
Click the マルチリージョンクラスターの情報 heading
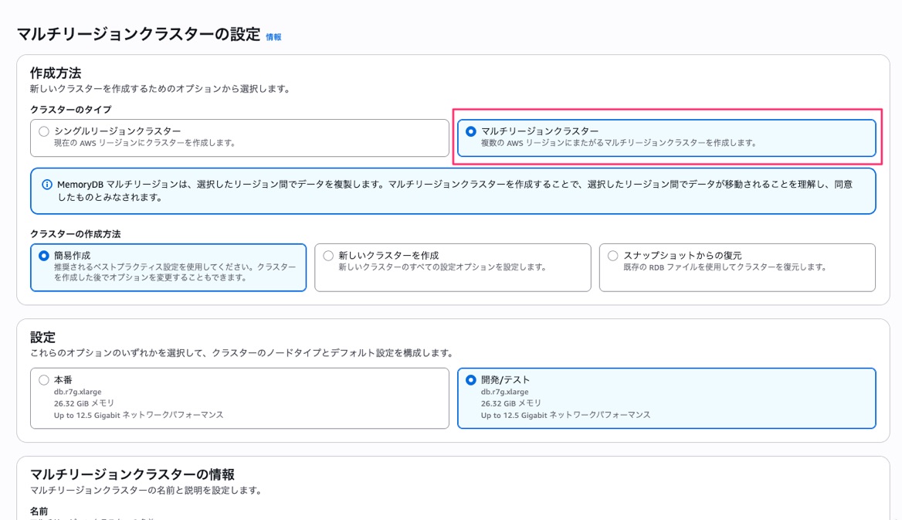coord(132,474)
